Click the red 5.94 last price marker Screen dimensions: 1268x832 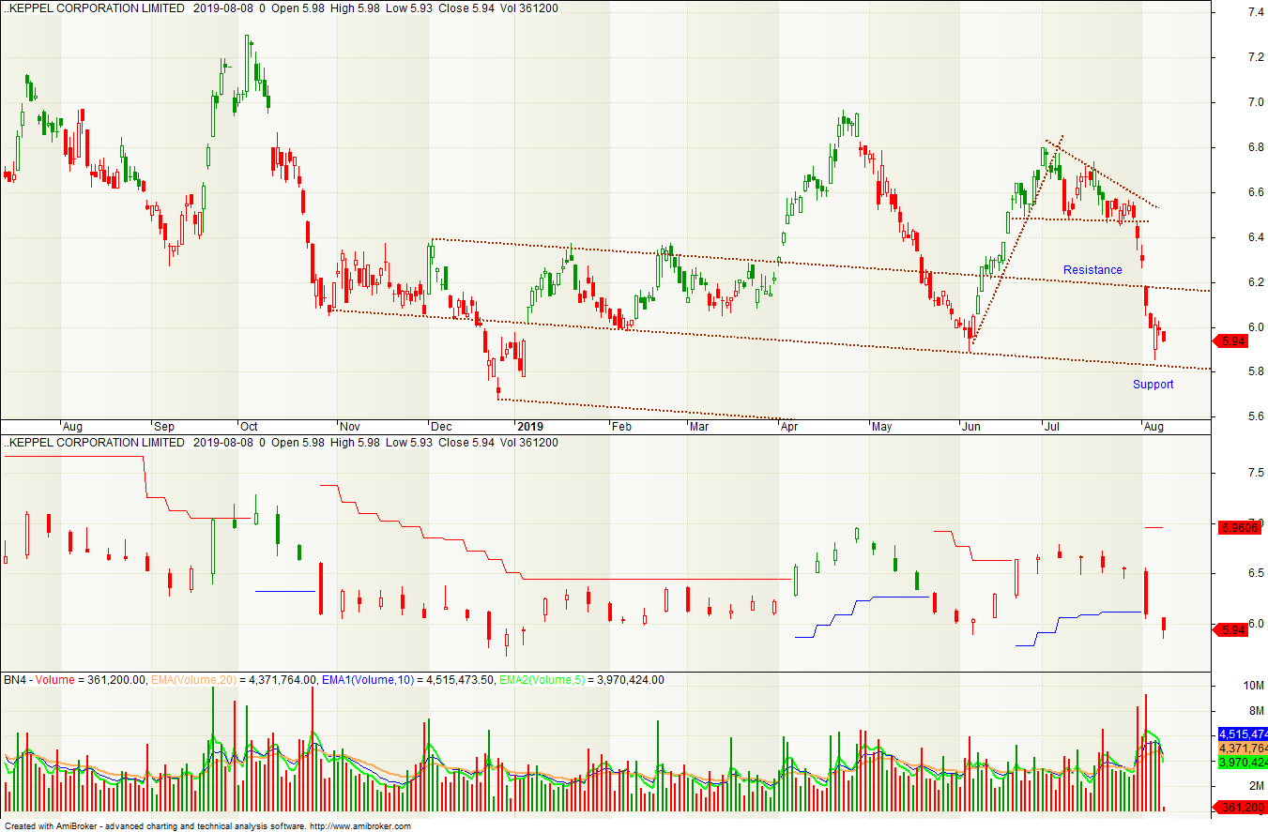click(1233, 340)
